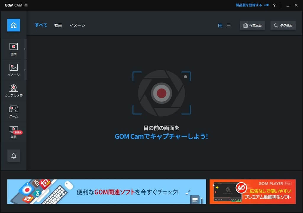Switch to list view
Viewport: 303px width, 213px height.
coord(229,26)
